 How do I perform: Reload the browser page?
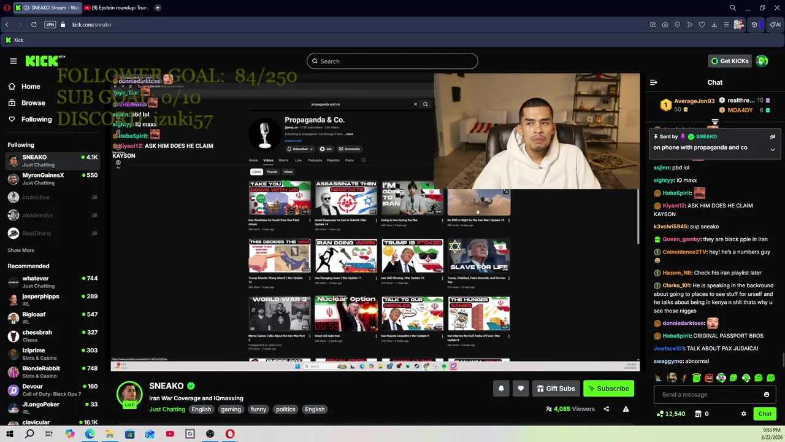(34, 25)
